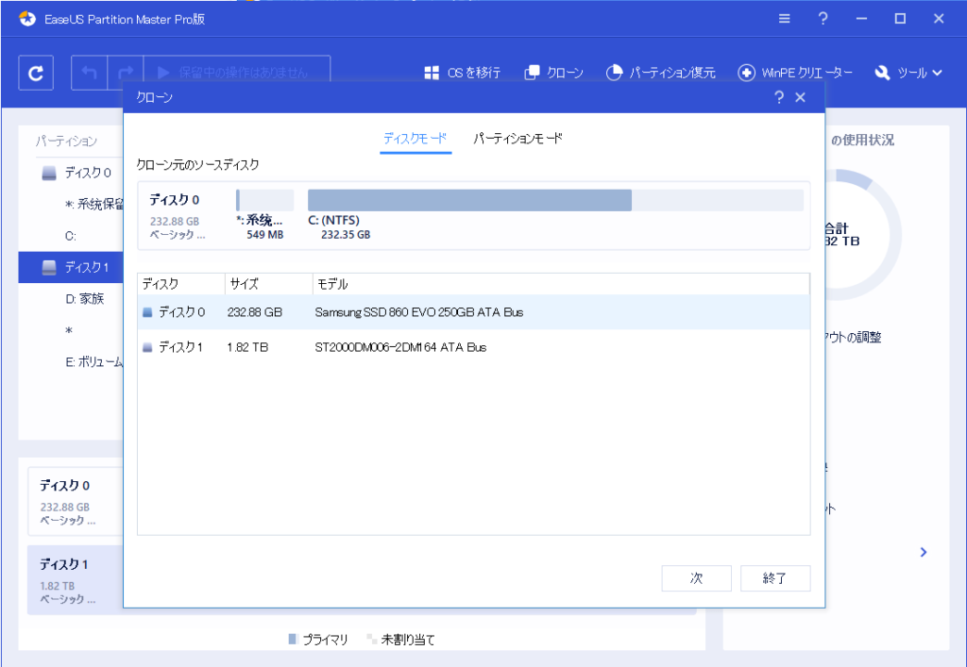Select the C: partition in the sidebar tree
The image size is (967, 667).
(x=71, y=236)
